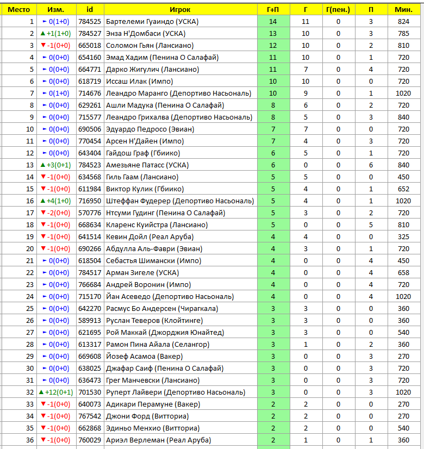The width and height of the screenshot is (424, 449).
Task: Click id cell '784525'
Action: pos(90,22)
